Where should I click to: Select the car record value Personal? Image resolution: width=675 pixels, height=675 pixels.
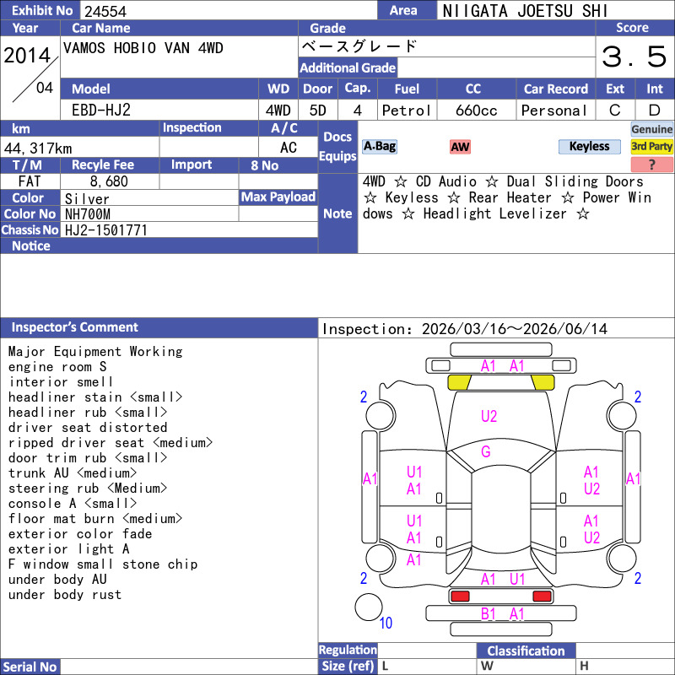(x=553, y=111)
